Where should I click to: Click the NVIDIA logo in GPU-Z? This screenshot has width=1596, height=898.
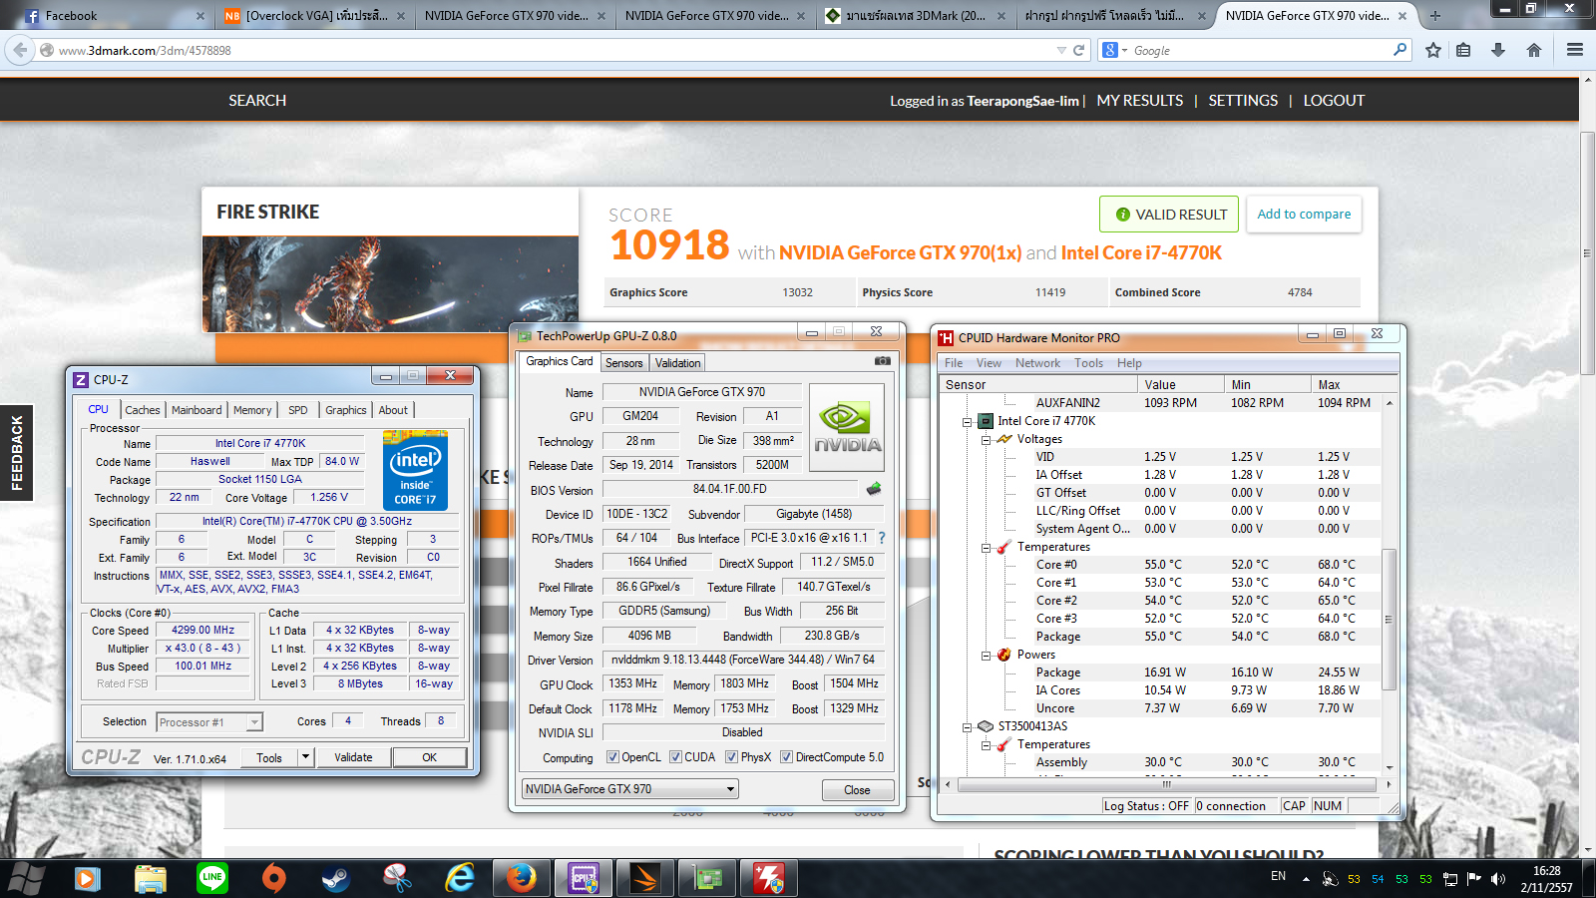click(x=846, y=427)
